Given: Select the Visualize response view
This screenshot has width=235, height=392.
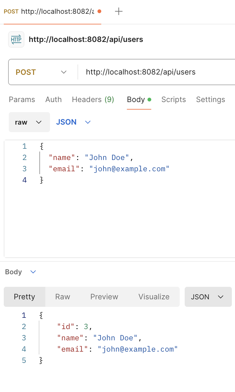Looking at the screenshot, I should point(154,297).
